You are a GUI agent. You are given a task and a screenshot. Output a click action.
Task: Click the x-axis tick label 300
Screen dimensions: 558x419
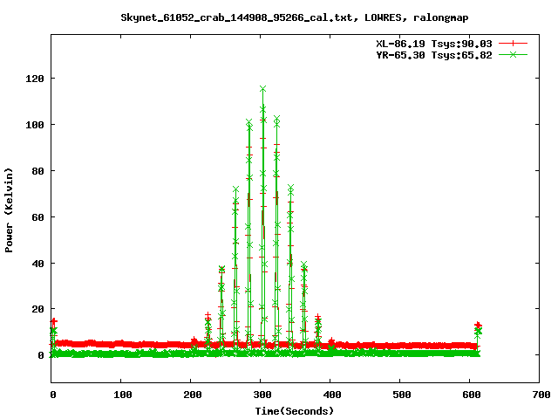tap(261, 395)
